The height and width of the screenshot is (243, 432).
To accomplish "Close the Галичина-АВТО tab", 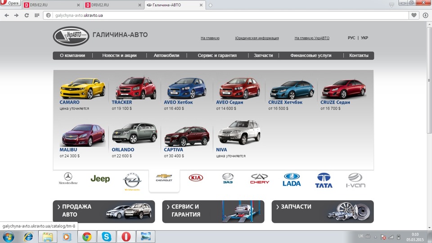I will [201, 5].
